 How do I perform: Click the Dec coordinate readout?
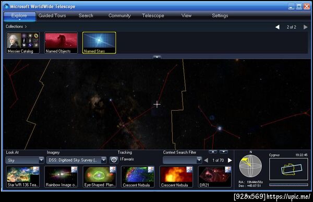pos(250,186)
